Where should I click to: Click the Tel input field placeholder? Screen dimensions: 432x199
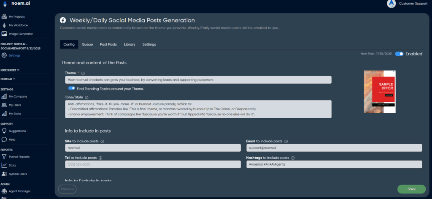153,164
